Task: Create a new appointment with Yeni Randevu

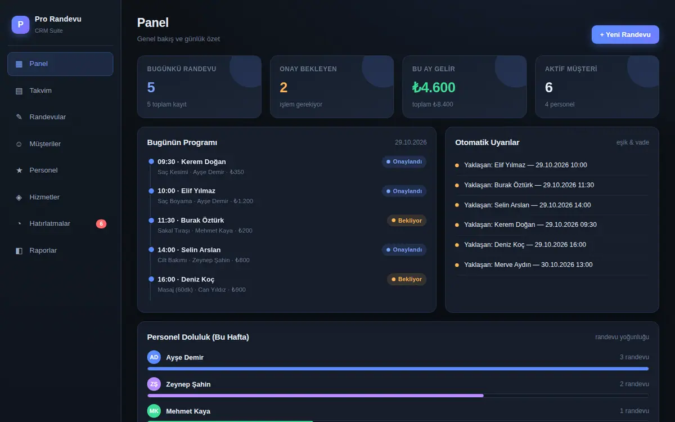Action: (x=625, y=34)
